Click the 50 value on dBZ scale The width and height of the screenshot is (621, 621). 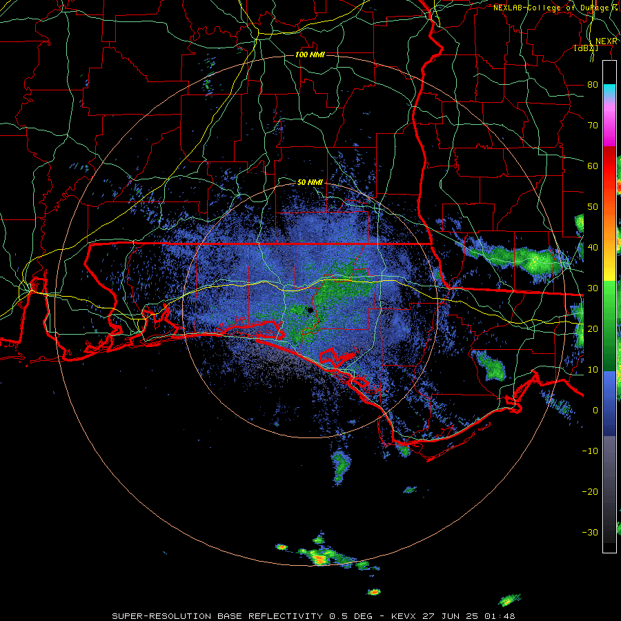(x=593, y=207)
